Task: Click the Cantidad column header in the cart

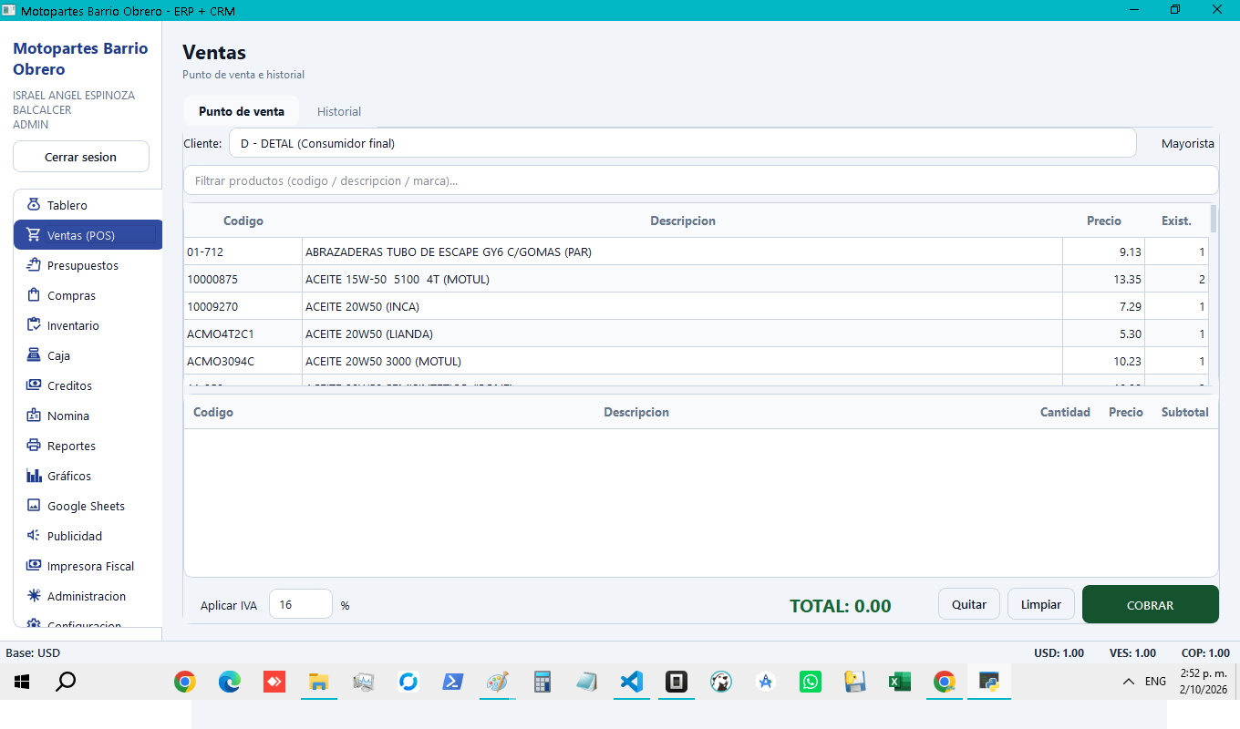Action: pos(1065,412)
